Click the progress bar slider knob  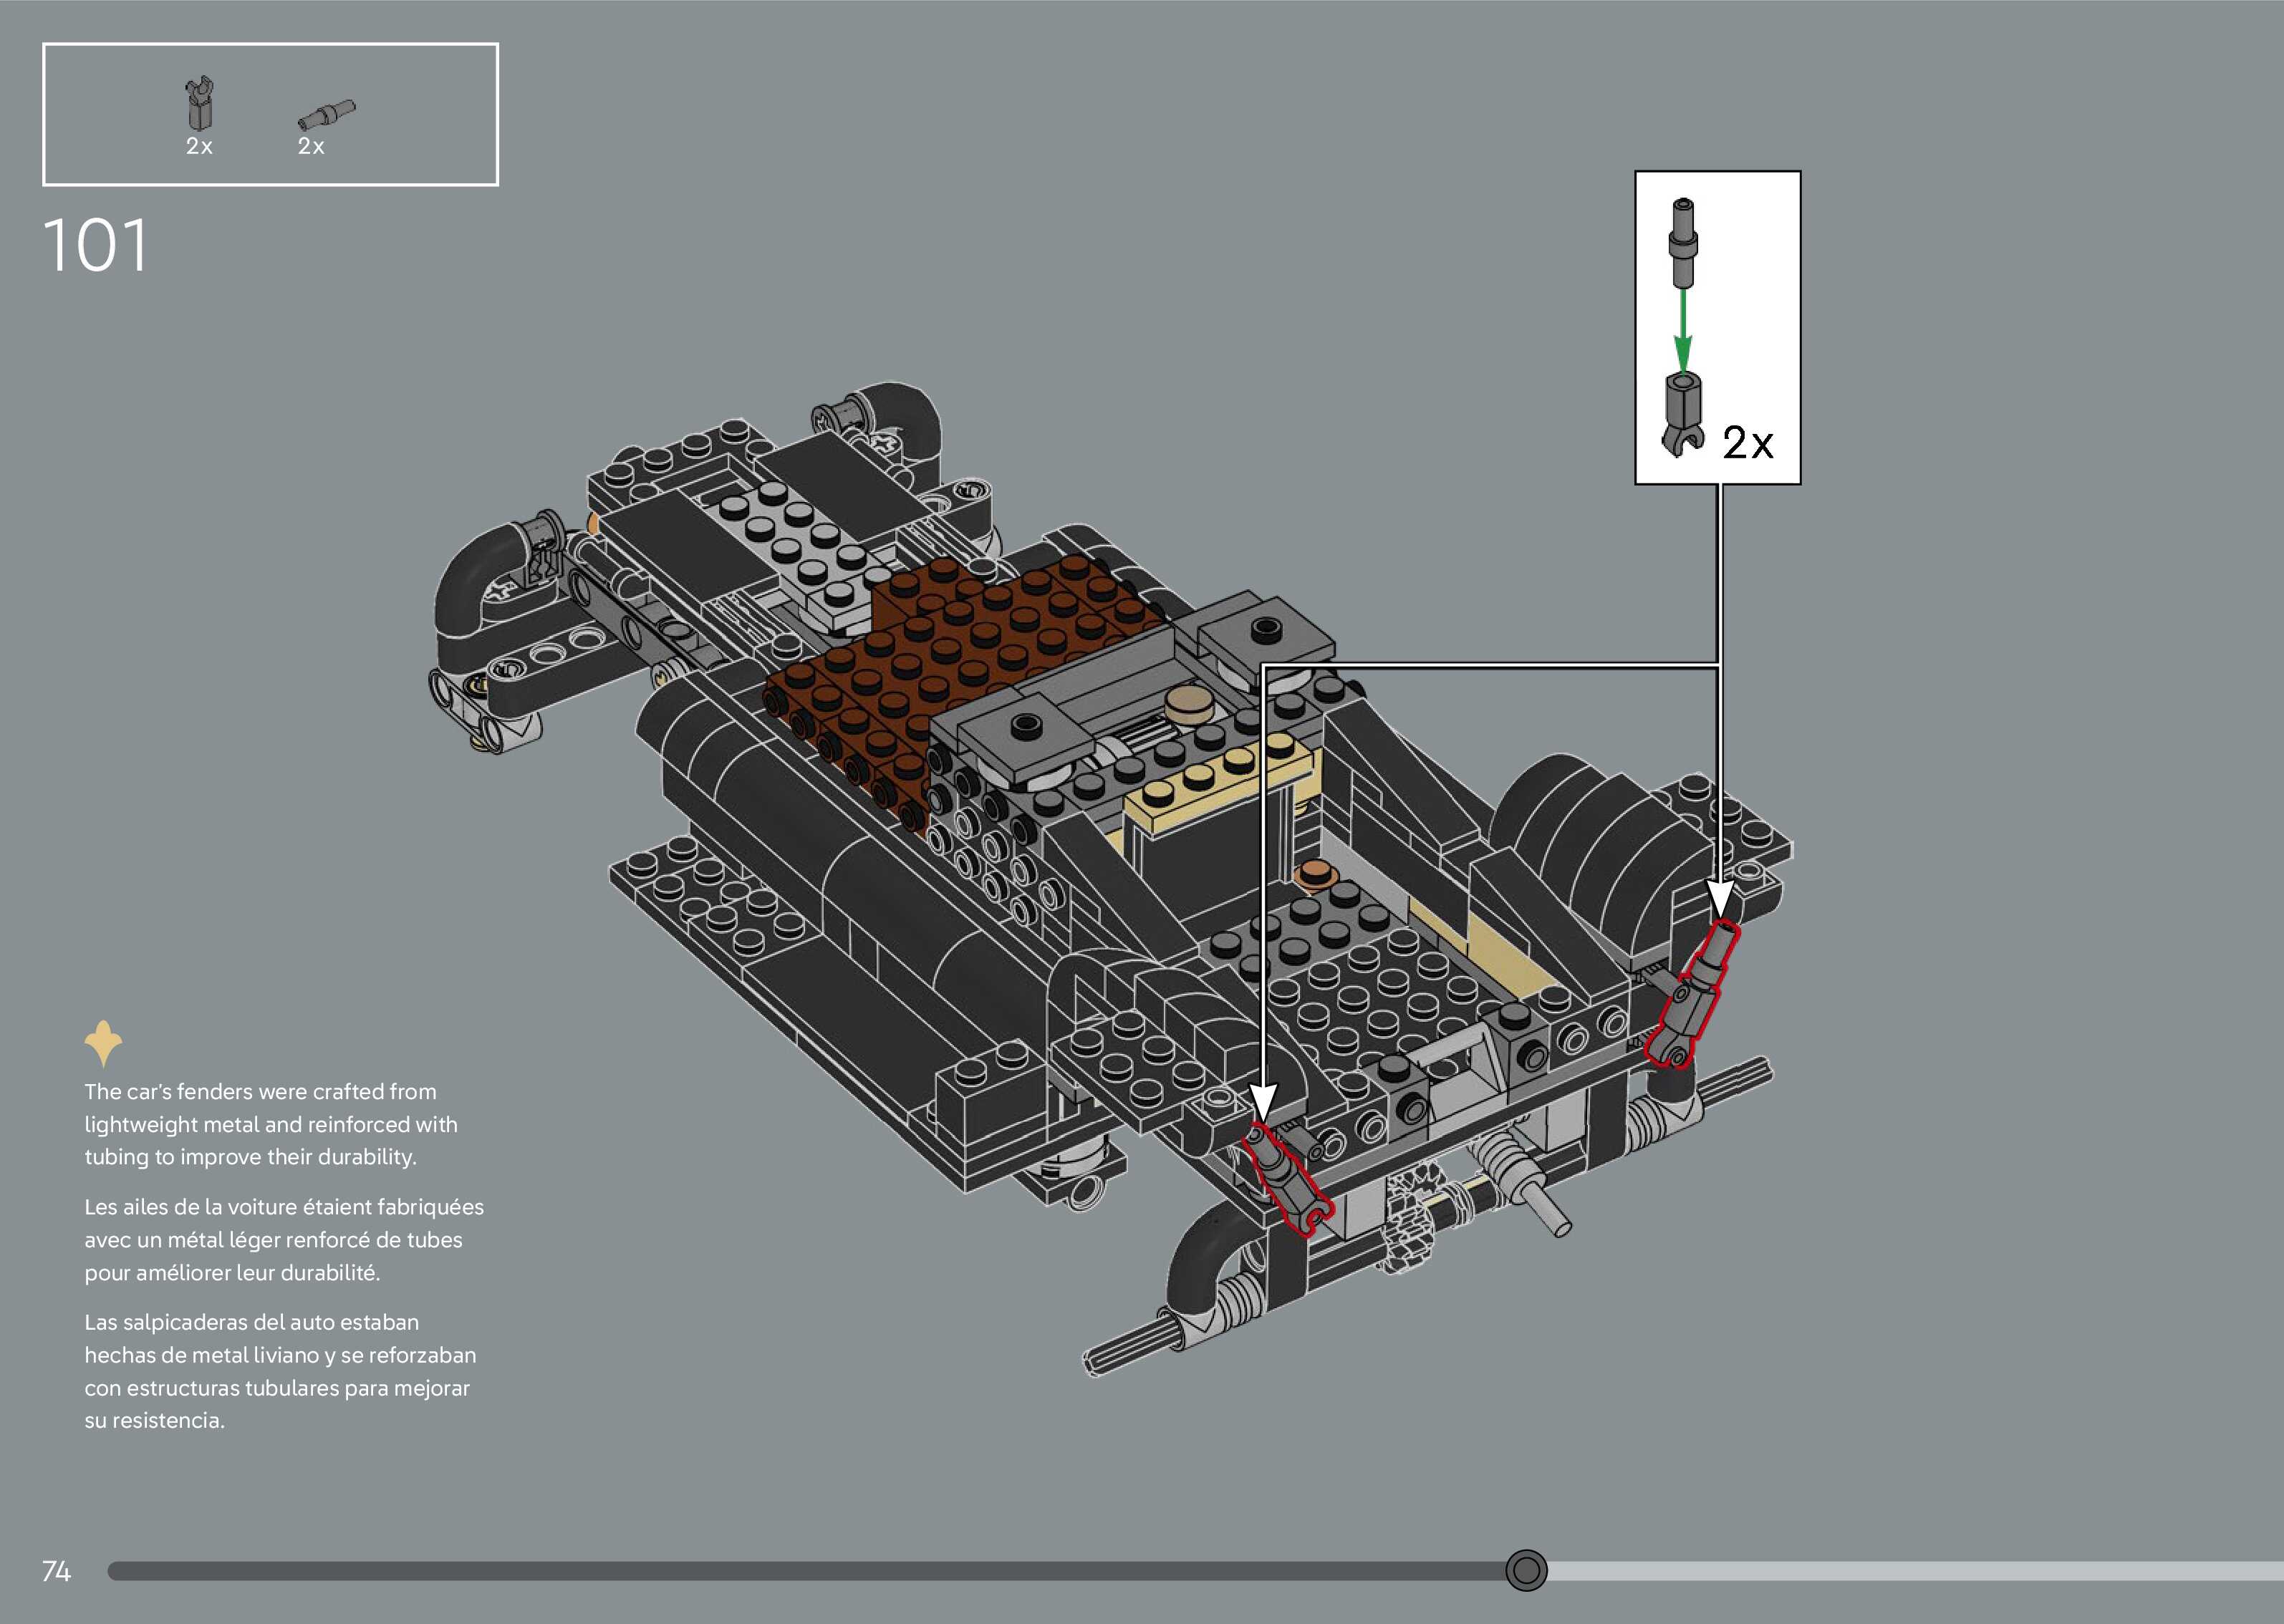(x=1526, y=1570)
